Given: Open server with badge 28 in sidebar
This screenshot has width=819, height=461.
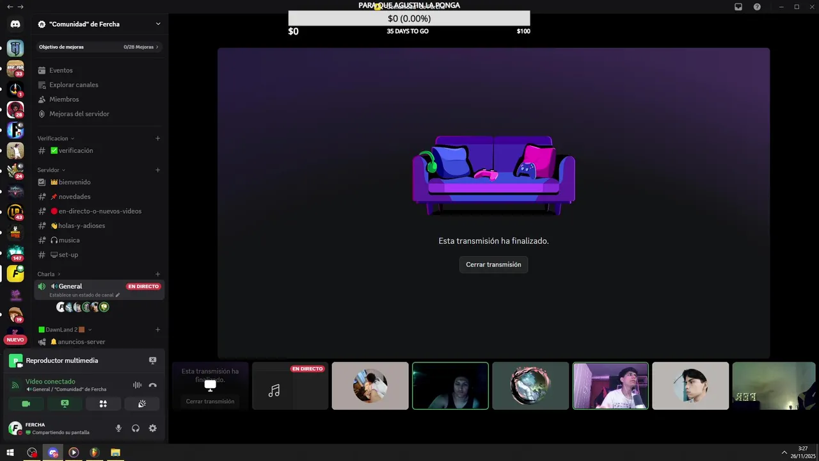Looking at the screenshot, I should coord(15,109).
